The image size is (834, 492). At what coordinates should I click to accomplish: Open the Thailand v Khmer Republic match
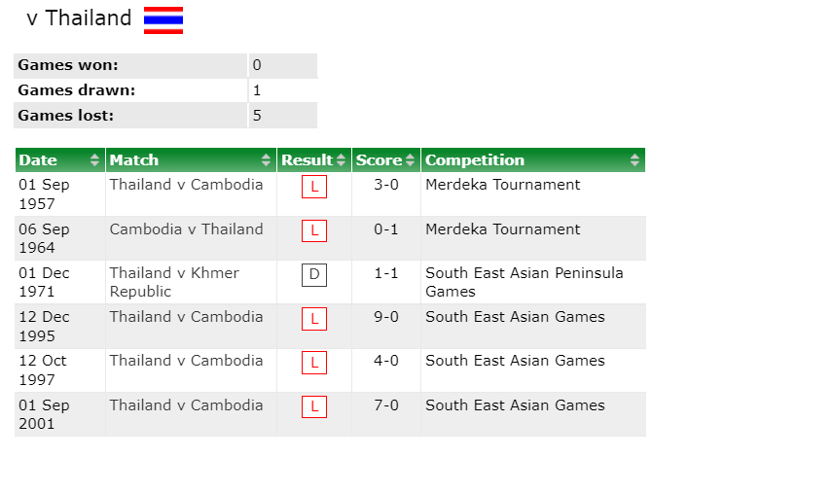tap(174, 282)
